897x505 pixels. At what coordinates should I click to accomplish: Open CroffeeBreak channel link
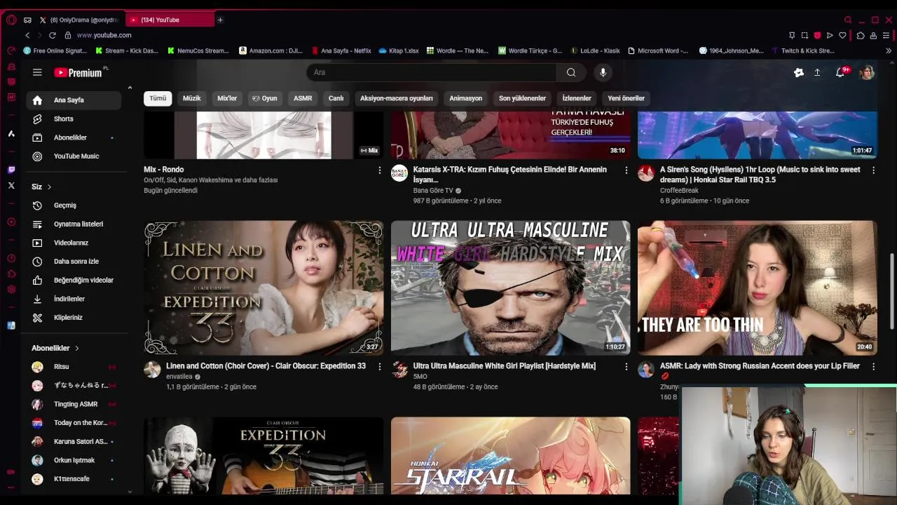[679, 191]
